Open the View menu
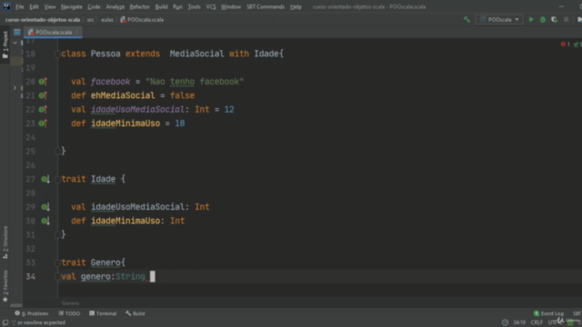The image size is (582, 327). pyautogui.click(x=50, y=6)
